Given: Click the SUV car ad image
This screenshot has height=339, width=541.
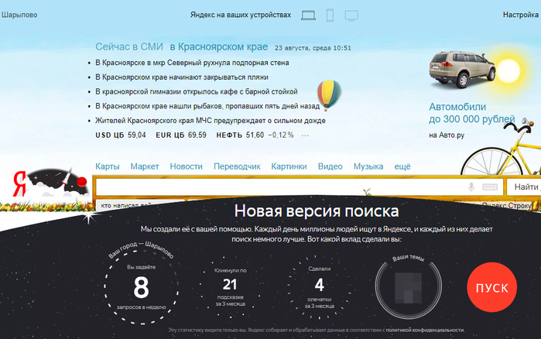Looking at the screenshot, I should (462, 70).
